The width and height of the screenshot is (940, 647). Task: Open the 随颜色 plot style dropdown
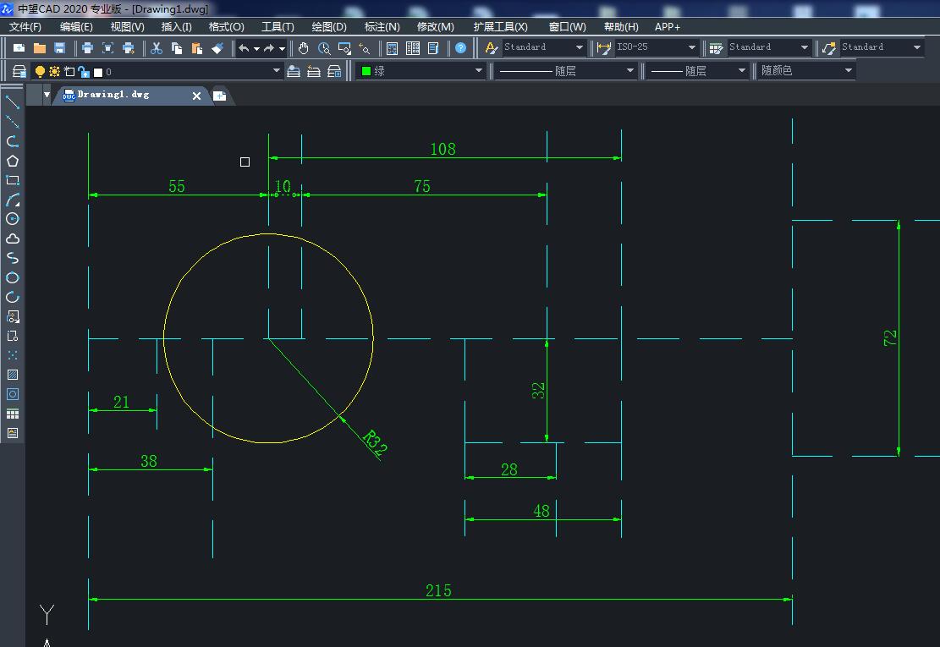coord(848,71)
